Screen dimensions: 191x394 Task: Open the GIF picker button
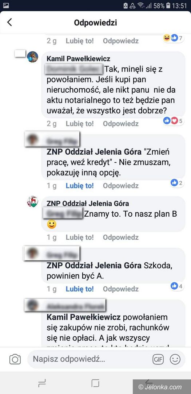[x=158, y=360]
